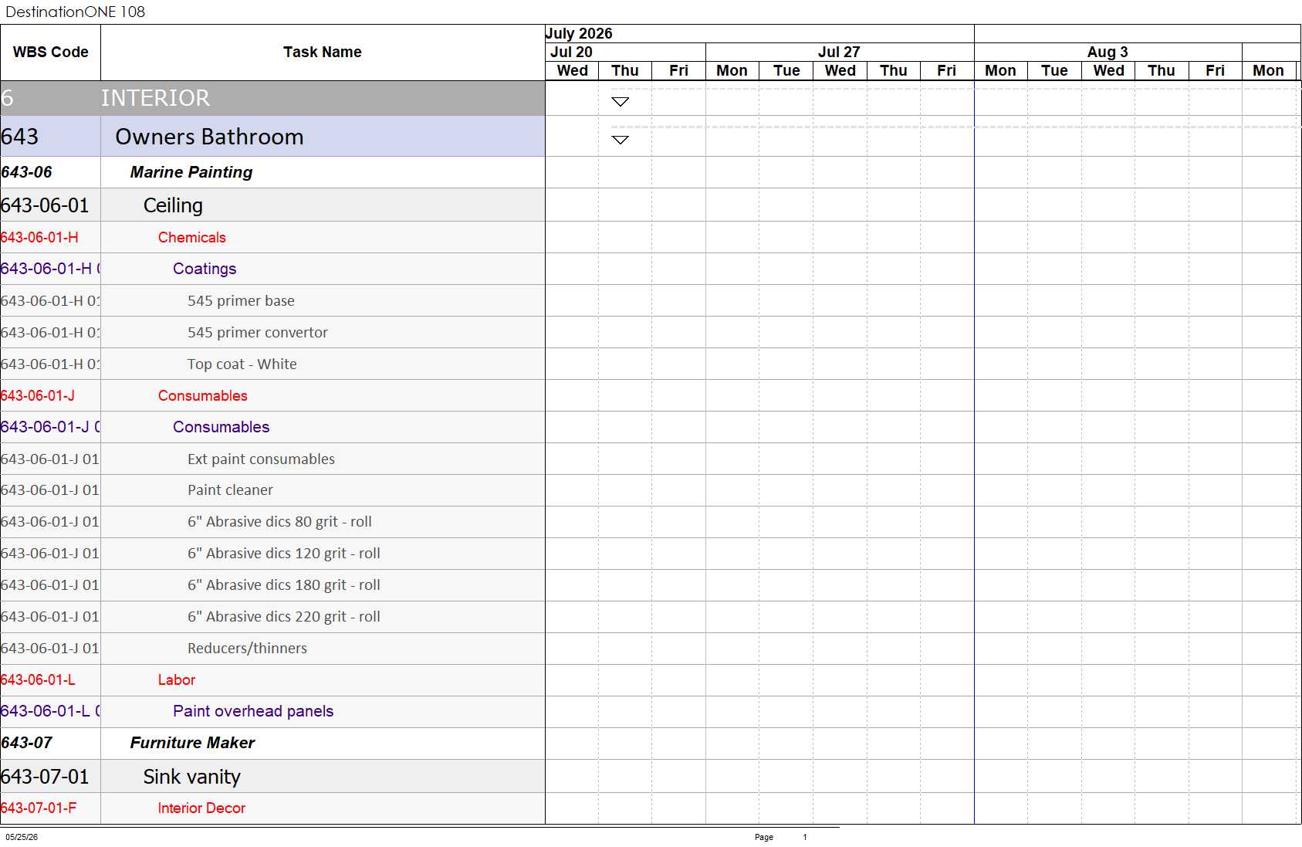Select 6" Abrasive dics 180 grit - roll
1302x847 pixels.
pos(272,585)
